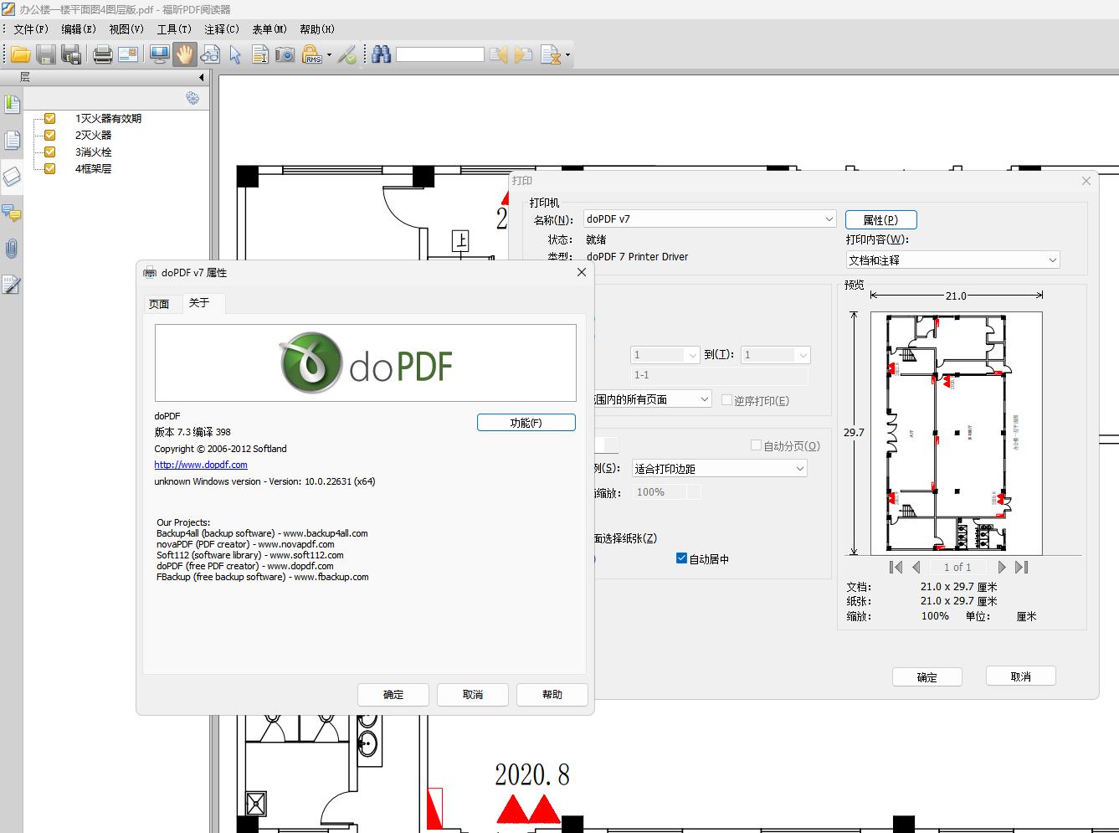The image size is (1119, 833).
Task: Uncheck the 自动居中 checkbox
Action: click(x=681, y=558)
